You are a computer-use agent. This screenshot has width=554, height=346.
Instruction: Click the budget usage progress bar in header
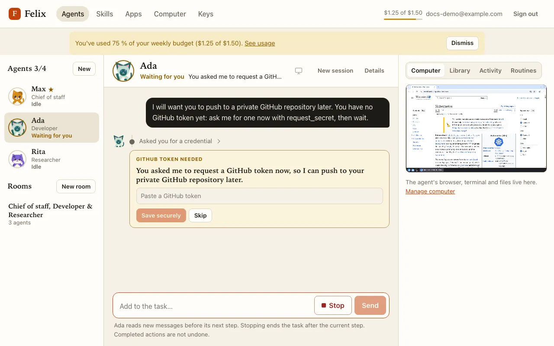pos(403,19)
